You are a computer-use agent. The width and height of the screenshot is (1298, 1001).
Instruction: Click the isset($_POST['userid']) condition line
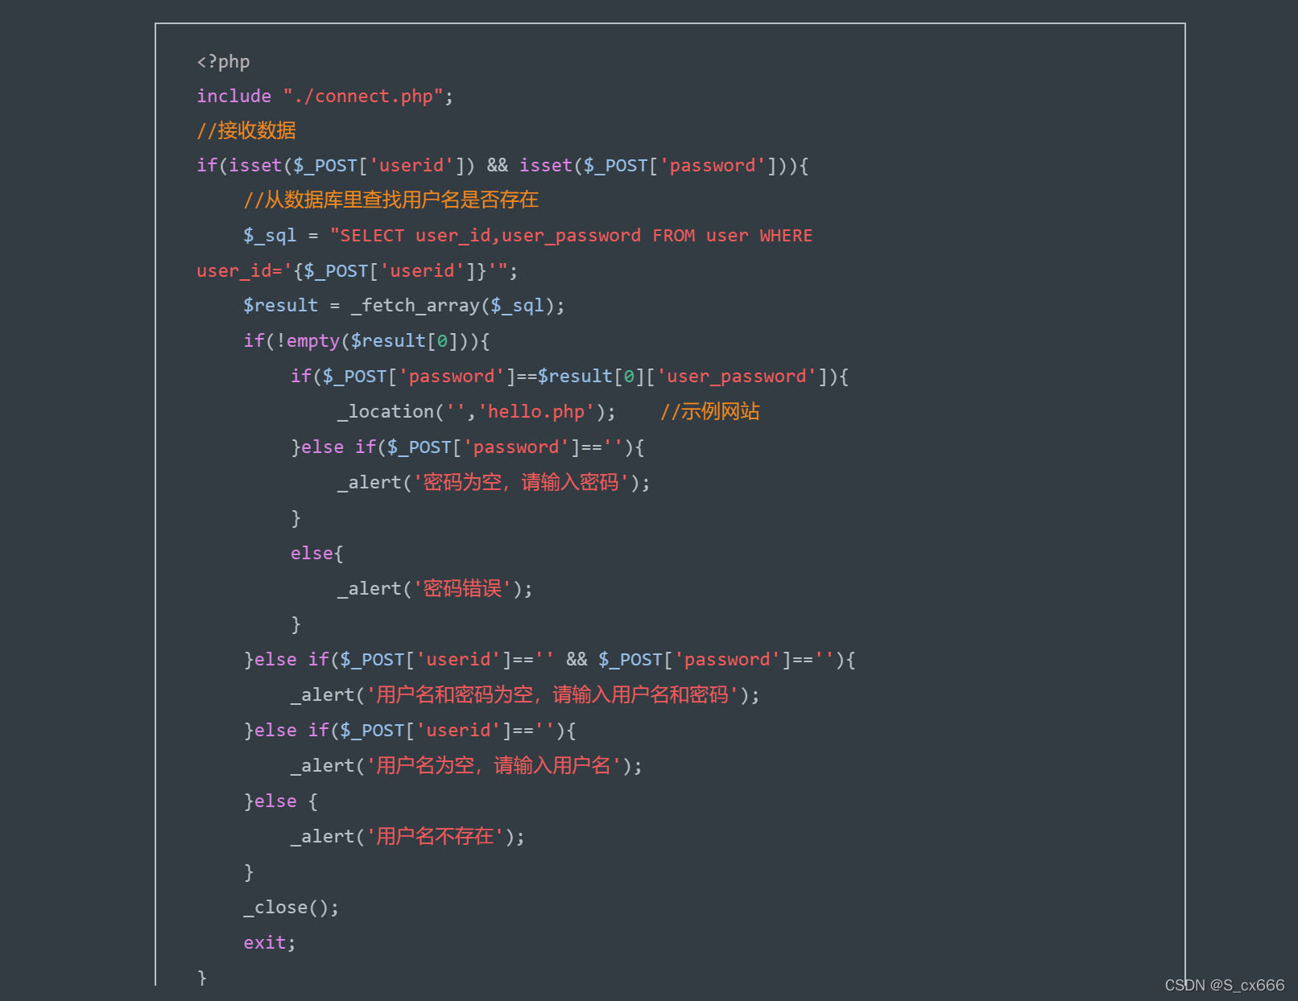pyautogui.click(x=502, y=166)
